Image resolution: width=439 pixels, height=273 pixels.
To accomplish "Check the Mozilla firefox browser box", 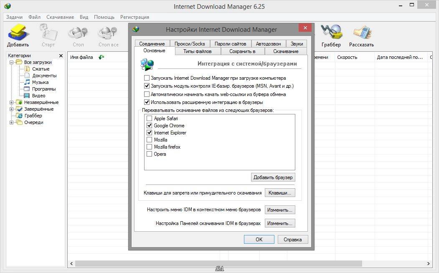I will 150,147.
